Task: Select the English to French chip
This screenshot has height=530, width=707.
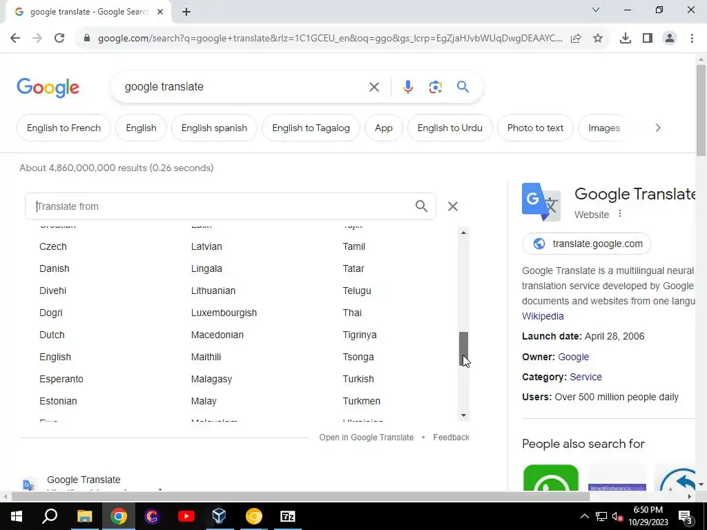Action: click(64, 128)
